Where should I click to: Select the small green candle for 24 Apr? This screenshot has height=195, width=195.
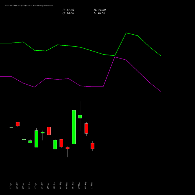[30, 142]
